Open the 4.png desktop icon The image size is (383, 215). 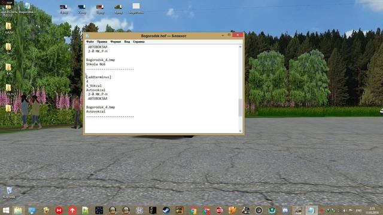(118, 9)
